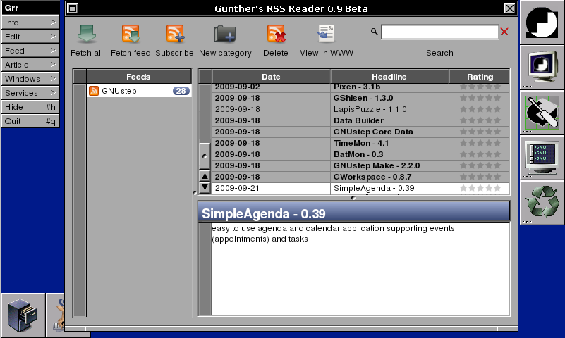
Task: Expand the Windows submenu
Action: (x=30, y=79)
